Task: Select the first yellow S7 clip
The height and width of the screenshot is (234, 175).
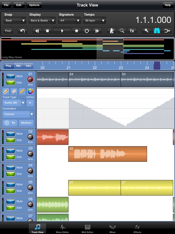Action: (x=94, y=188)
